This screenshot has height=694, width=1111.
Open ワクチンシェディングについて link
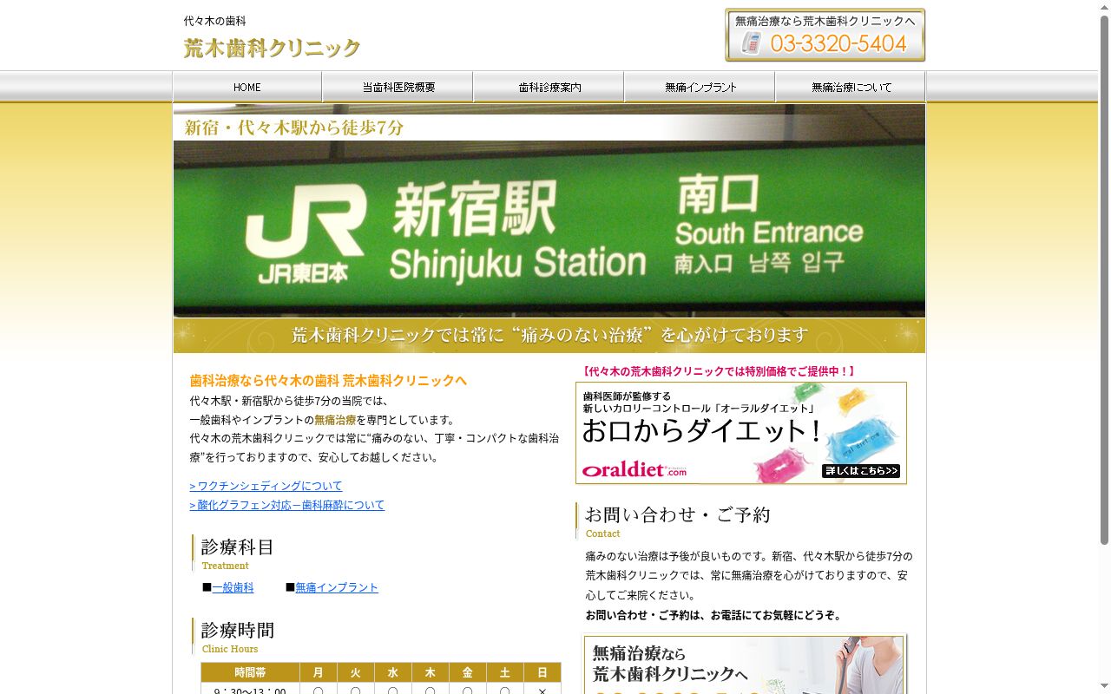pyautogui.click(x=266, y=486)
